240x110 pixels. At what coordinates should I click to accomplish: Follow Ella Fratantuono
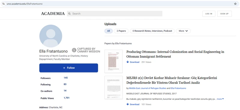[x=69, y=68]
